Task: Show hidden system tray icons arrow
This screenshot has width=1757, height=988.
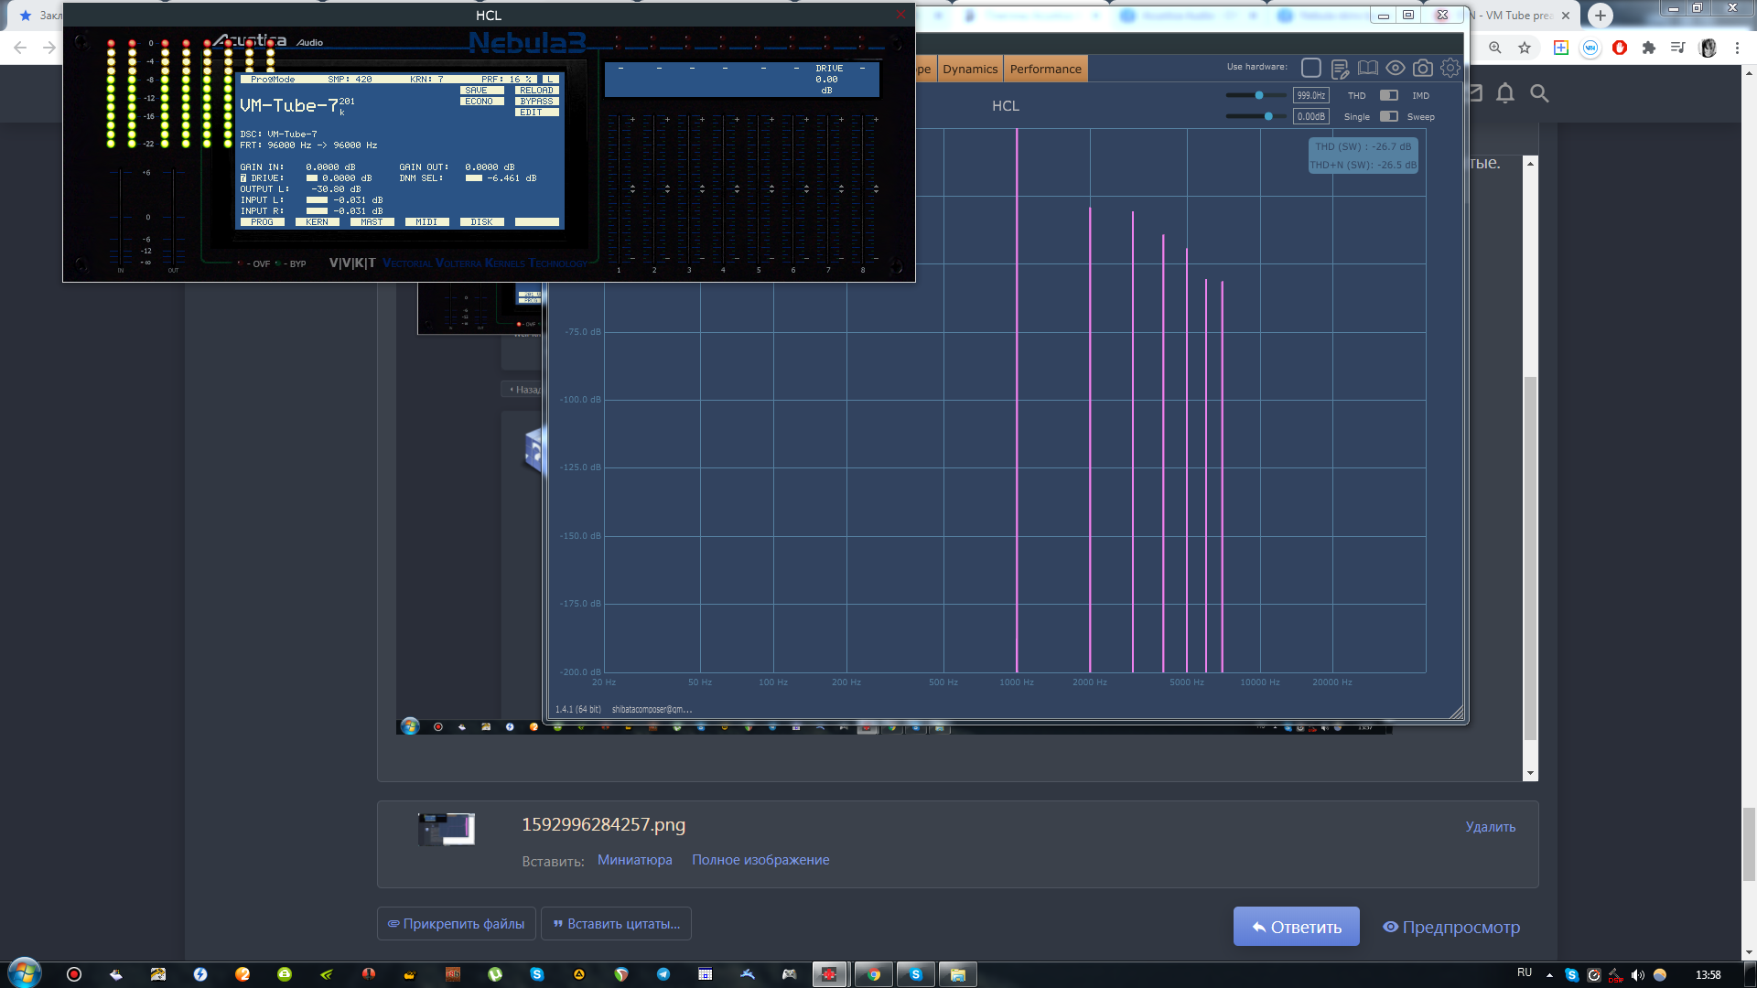Action: pyautogui.click(x=1549, y=975)
